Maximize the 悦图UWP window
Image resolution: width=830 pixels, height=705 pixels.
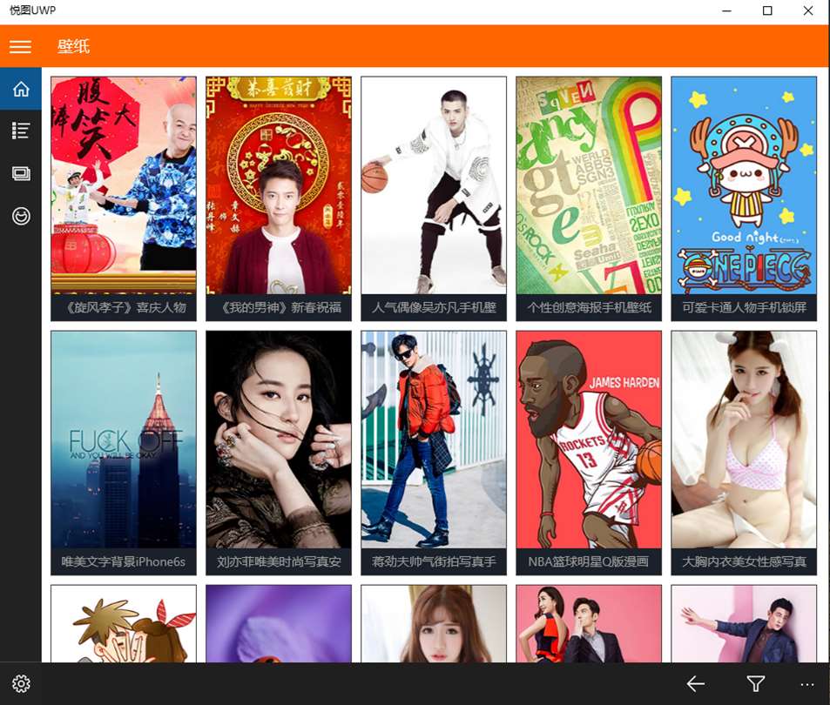767,10
